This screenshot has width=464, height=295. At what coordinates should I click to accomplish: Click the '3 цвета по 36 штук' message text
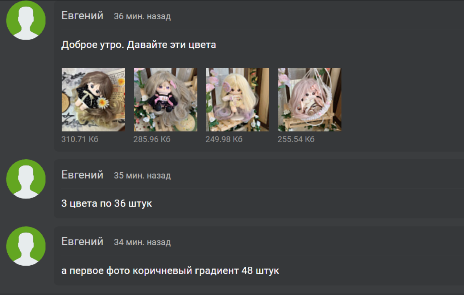click(107, 204)
